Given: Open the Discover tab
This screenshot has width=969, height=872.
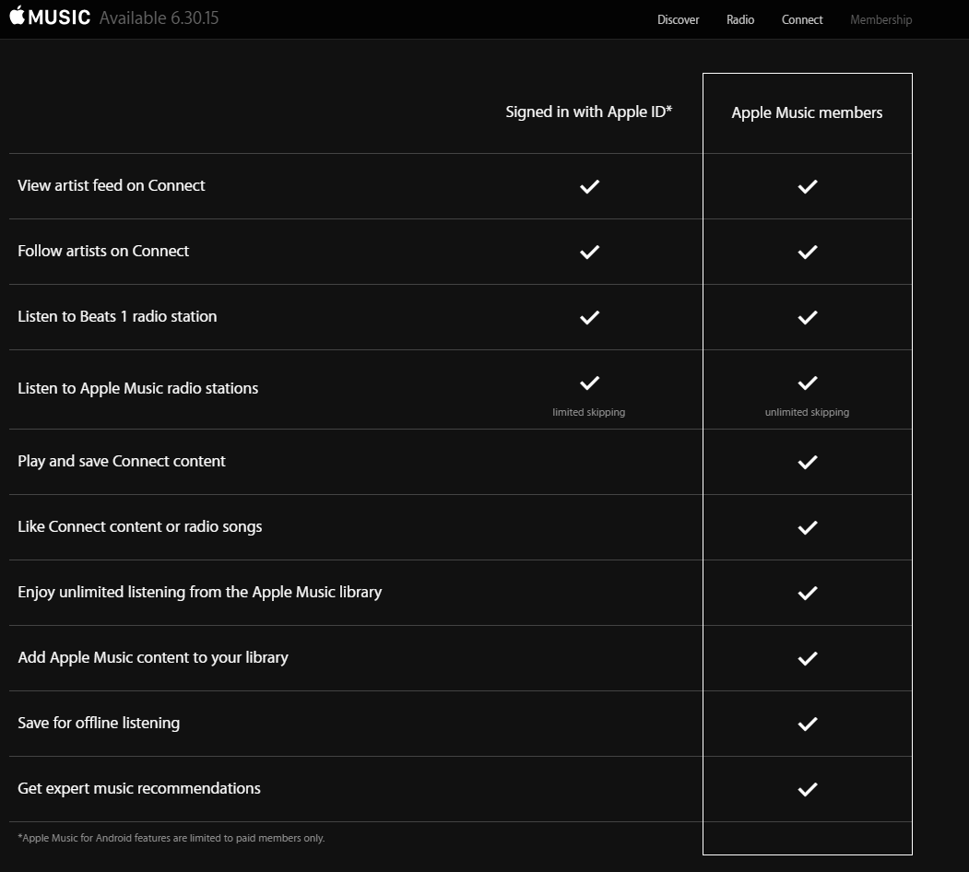Looking at the screenshot, I should click(678, 19).
